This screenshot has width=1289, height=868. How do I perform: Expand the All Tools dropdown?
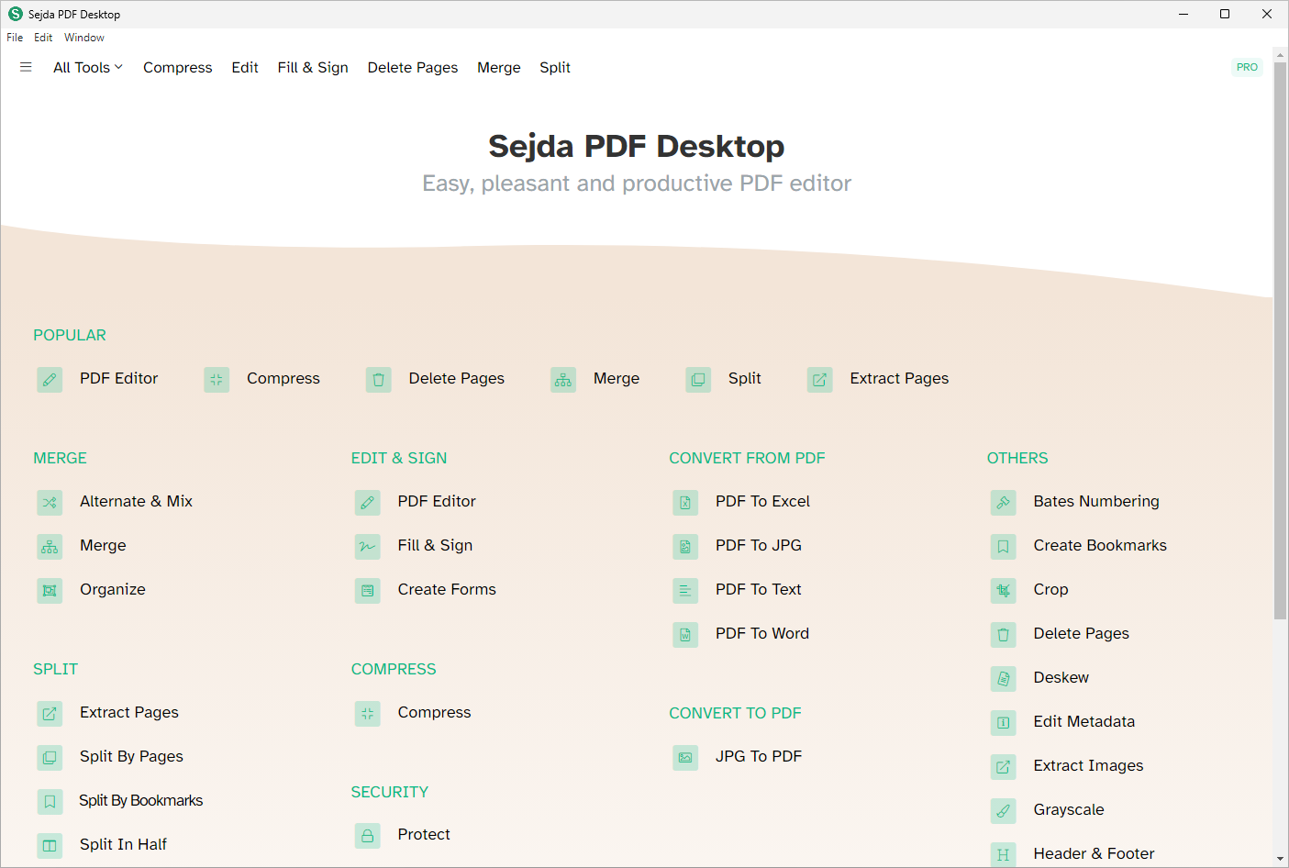click(87, 67)
